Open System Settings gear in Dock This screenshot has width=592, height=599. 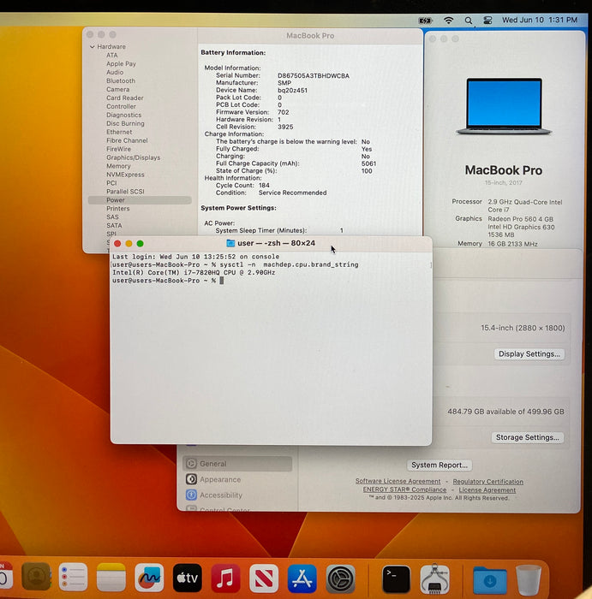pyautogui.click(x=340, y=579)
